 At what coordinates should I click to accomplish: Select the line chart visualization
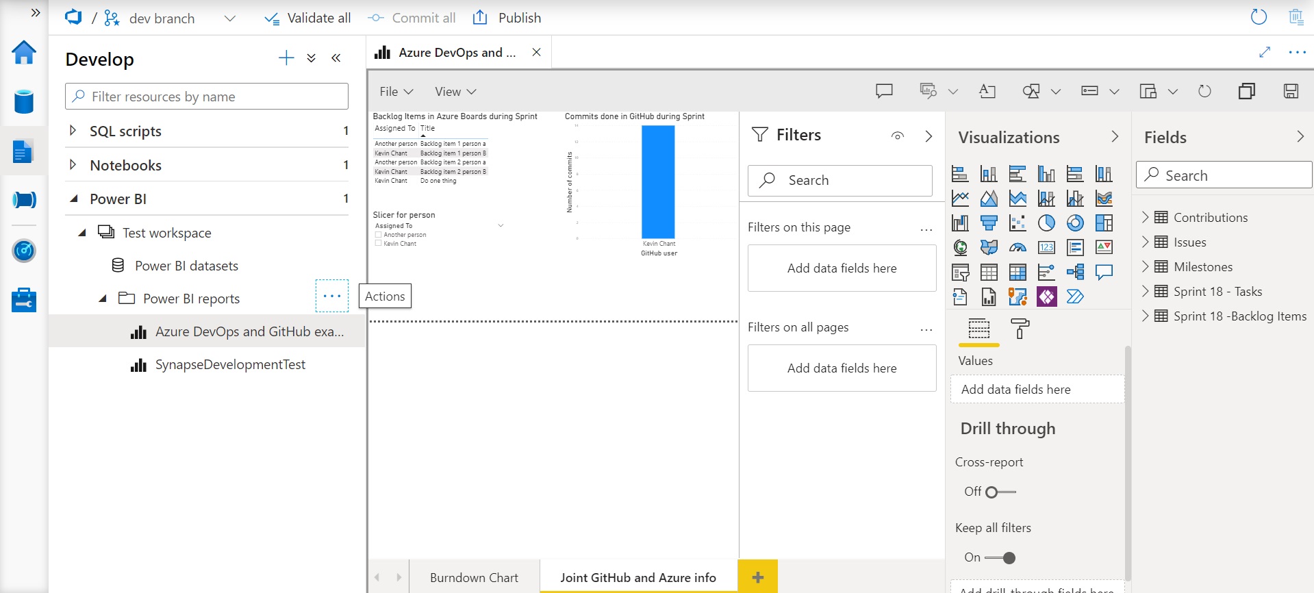960,199
